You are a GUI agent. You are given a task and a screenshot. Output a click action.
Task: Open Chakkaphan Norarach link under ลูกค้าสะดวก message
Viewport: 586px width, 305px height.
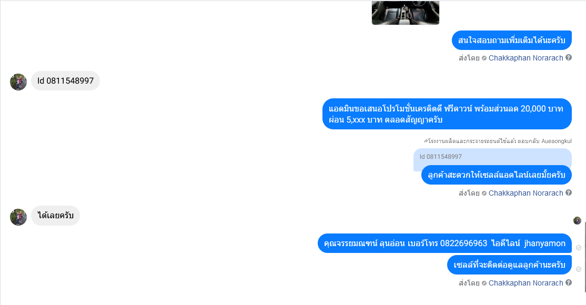[526, 193]
